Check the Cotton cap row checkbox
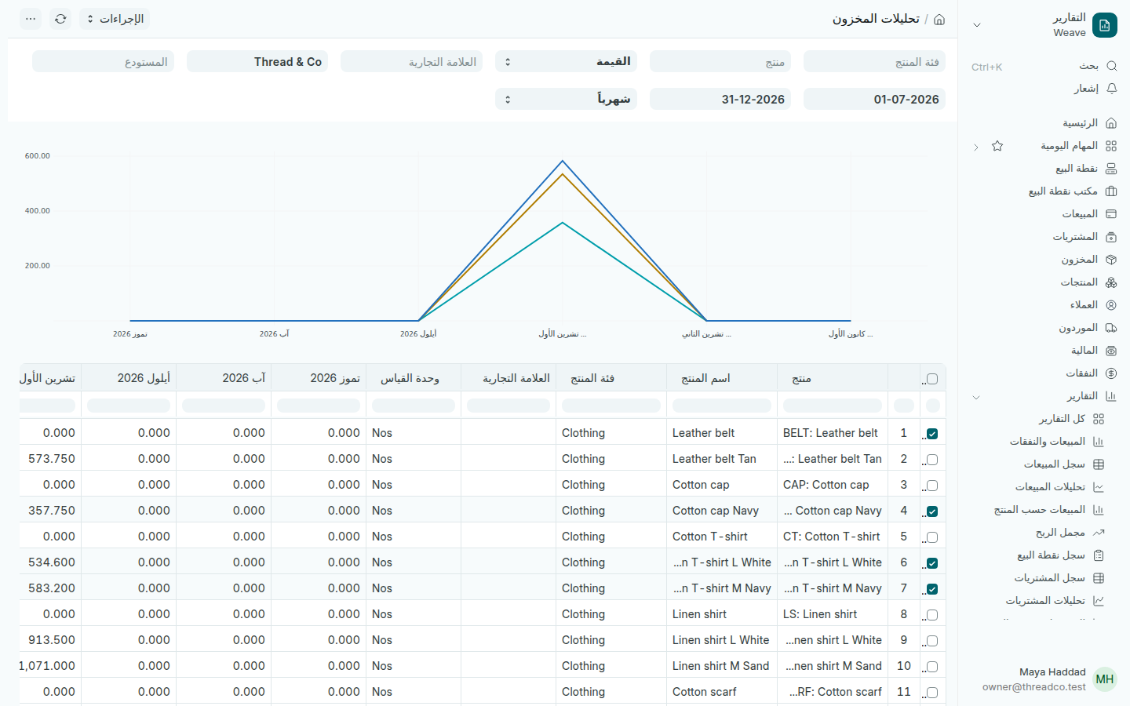This screenshot has height=706, width=1130. point(932,486)
